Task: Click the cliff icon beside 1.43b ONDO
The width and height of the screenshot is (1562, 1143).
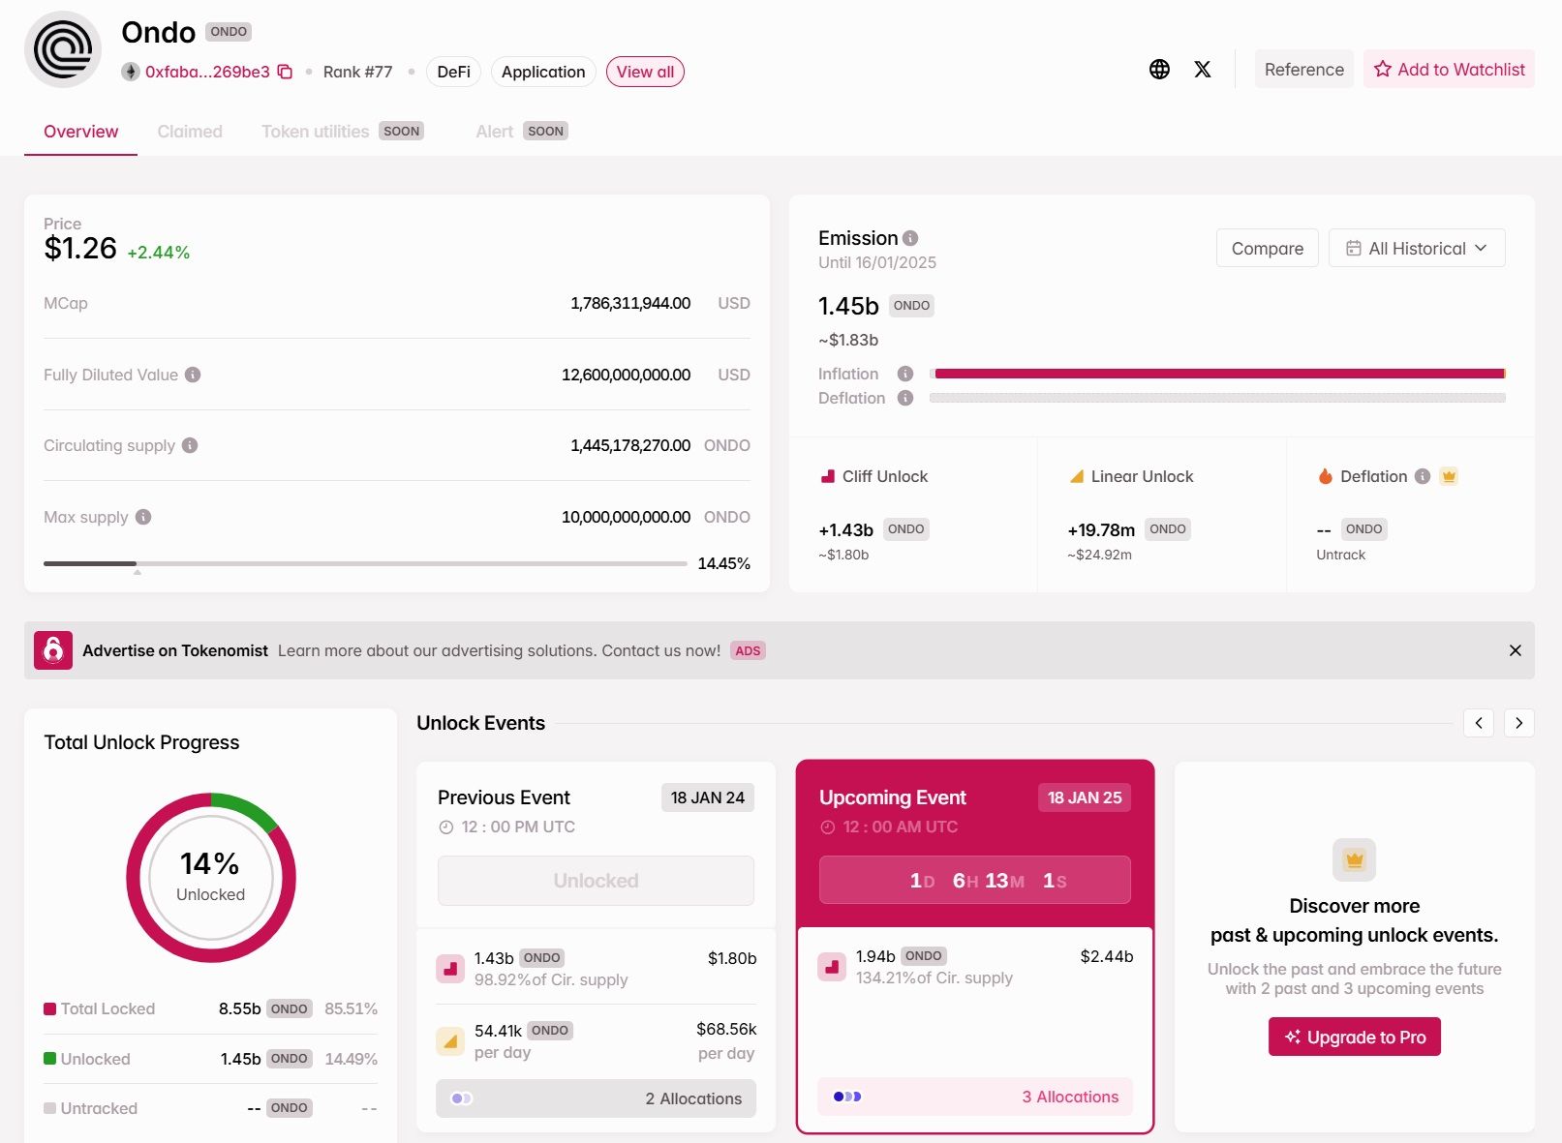Action: pos(450,968)
